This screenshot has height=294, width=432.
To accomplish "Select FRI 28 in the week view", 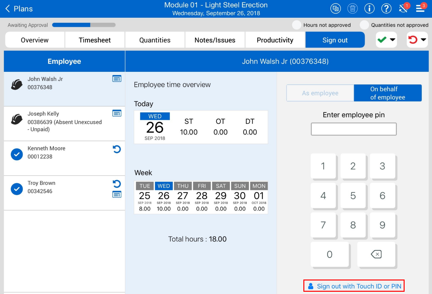I will pos(202,197).
